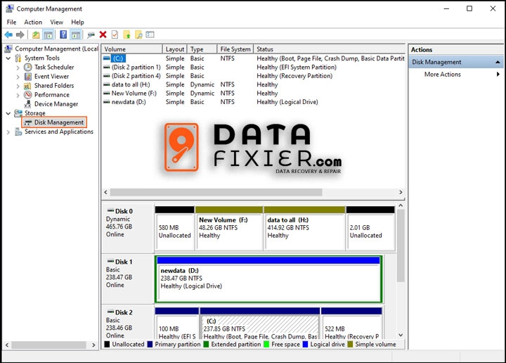This screenshot has height=363, width=506.
Task: Click the volume list horizontal scrollbar thumb
Action: [216, 193]
